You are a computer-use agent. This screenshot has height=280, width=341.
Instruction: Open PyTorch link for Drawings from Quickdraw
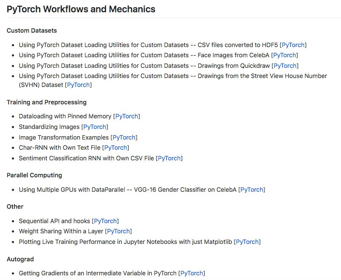(285, 66)
